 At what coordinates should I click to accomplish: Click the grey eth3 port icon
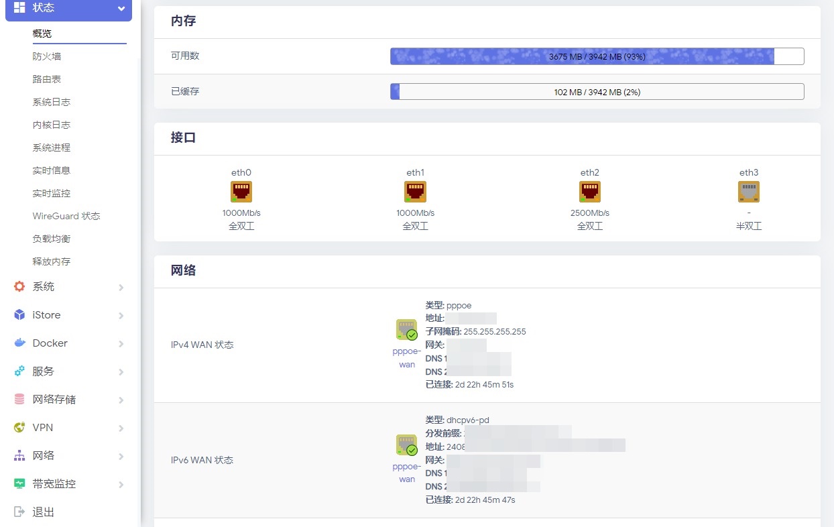click(x=749, y=191)
